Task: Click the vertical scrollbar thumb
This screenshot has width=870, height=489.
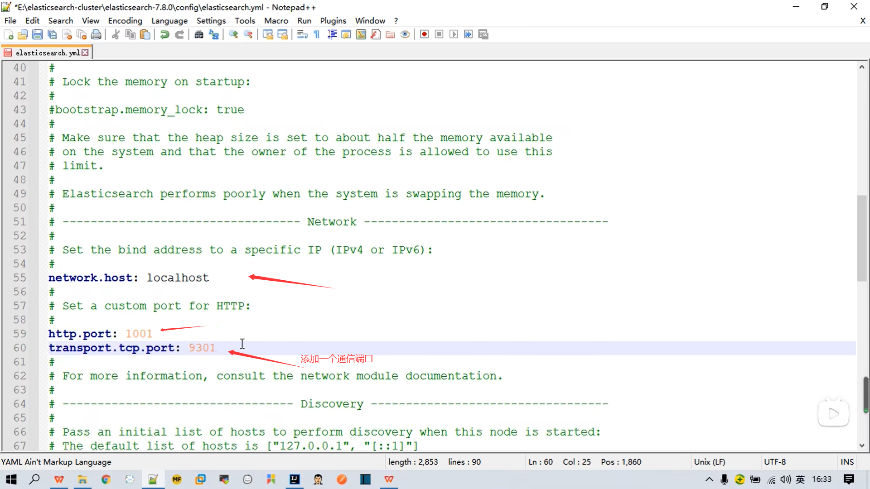Action: tap(861, 238)
